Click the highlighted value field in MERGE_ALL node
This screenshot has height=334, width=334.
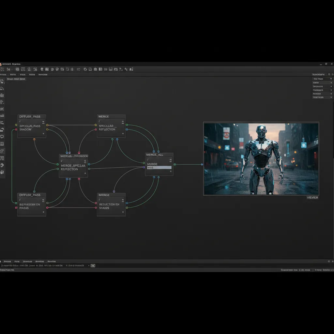pos(159,168)
